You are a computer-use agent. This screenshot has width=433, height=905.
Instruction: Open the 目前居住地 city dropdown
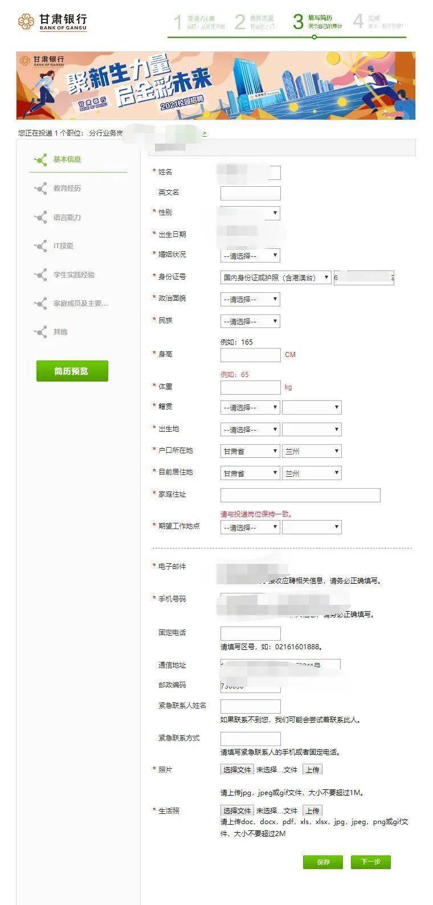click(x=312, y=473)
